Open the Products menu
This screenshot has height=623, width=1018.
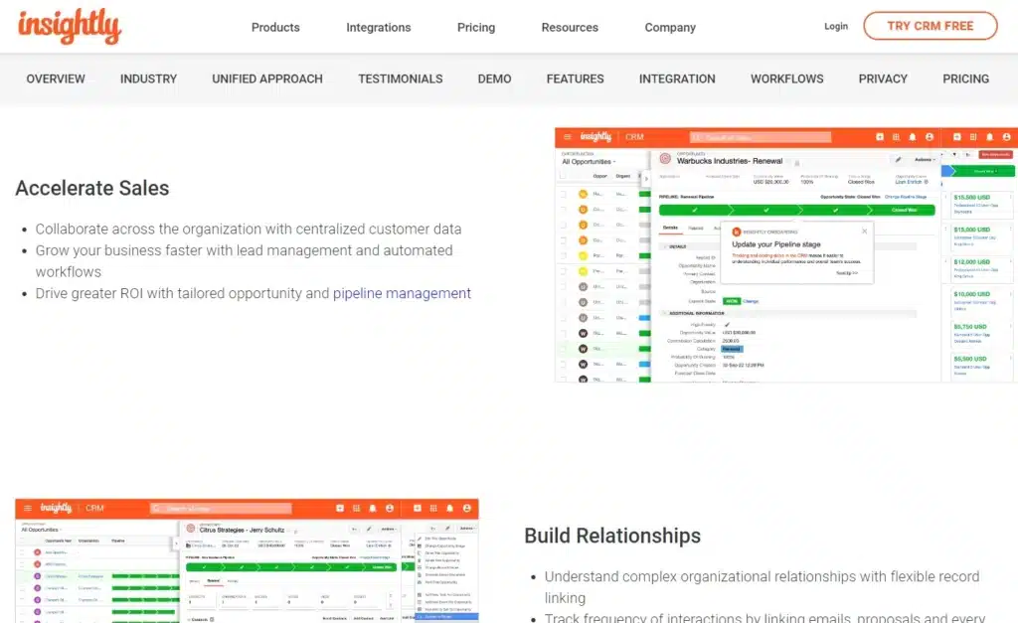pyautogui.click(x=275, y=27)
